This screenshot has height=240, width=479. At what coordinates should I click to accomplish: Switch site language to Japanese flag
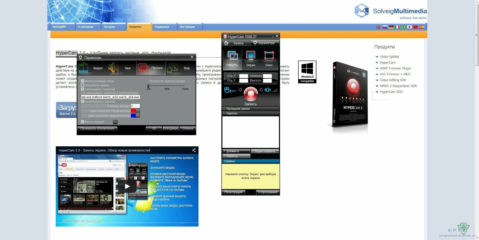409,27
